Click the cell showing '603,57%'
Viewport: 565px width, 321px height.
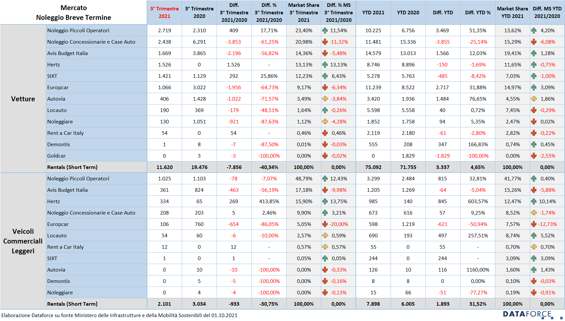tap(478, 202)
